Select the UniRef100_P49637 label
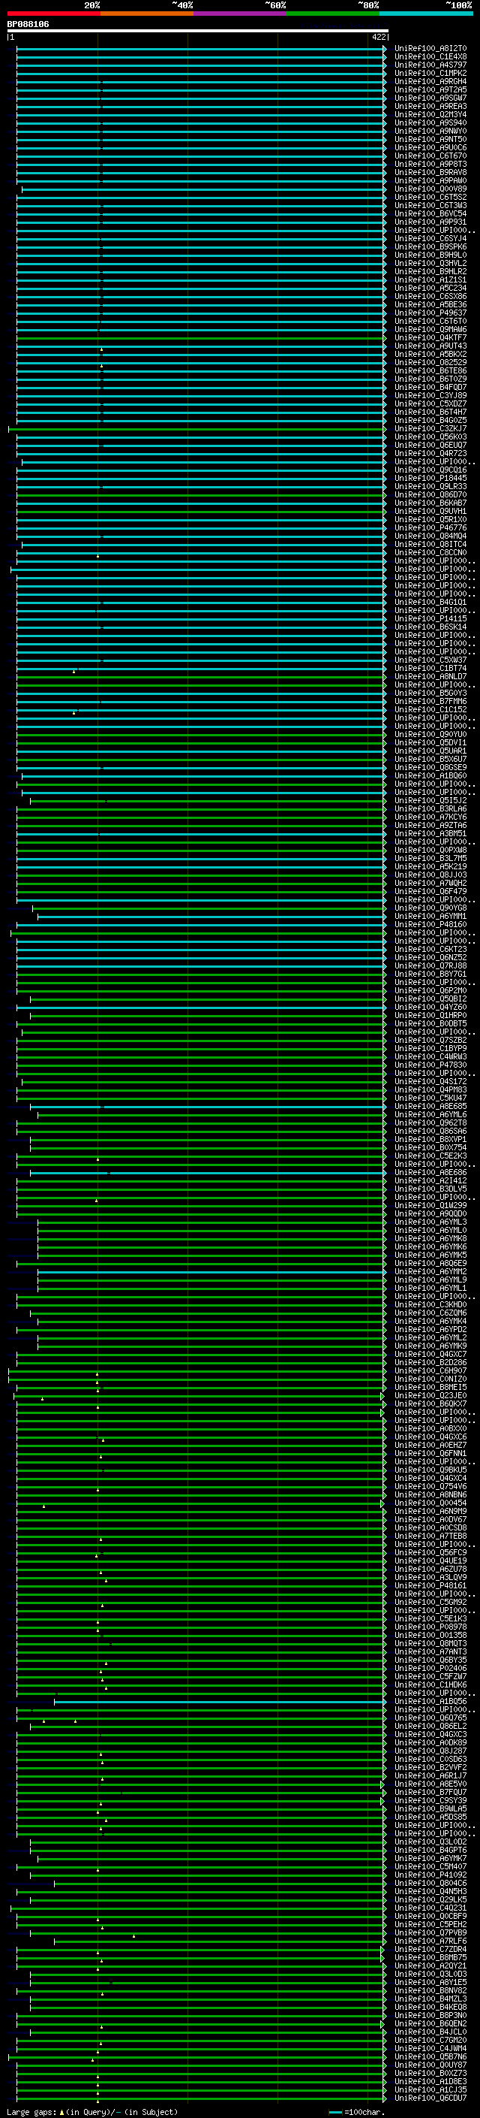The height and width of the screenshot is (2118, 480). [430, 313]
